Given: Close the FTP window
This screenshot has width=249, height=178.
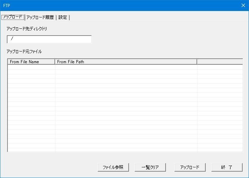Looking at the screenshot, I should coord(243,5).
